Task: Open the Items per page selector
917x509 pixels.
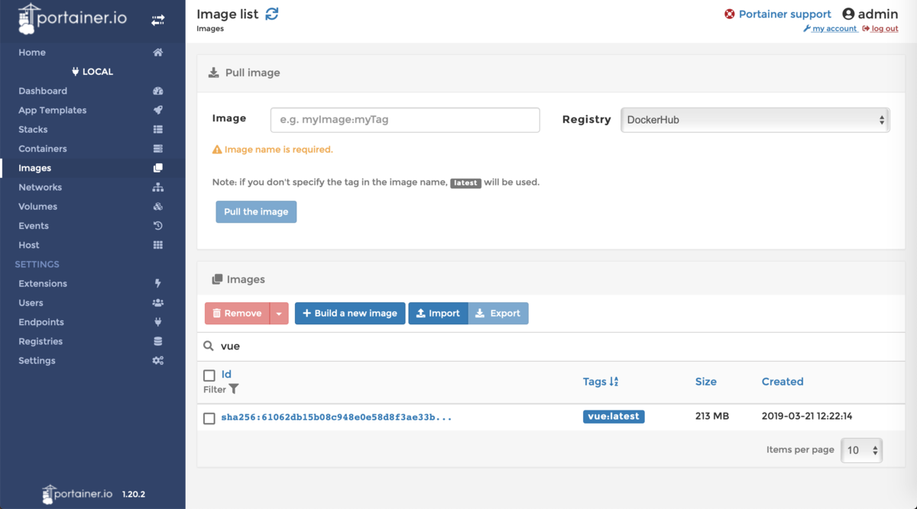Action: tap(861, 450)
